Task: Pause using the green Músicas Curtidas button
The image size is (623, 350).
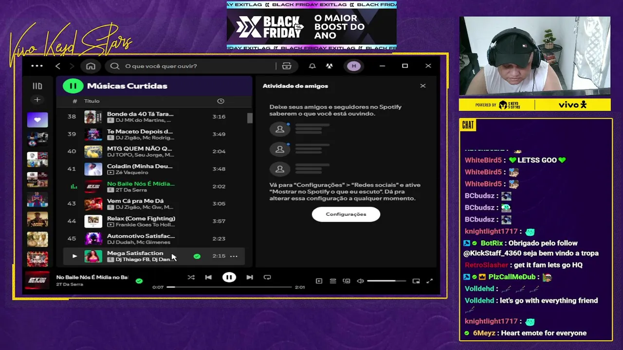Action: (73, 86)
